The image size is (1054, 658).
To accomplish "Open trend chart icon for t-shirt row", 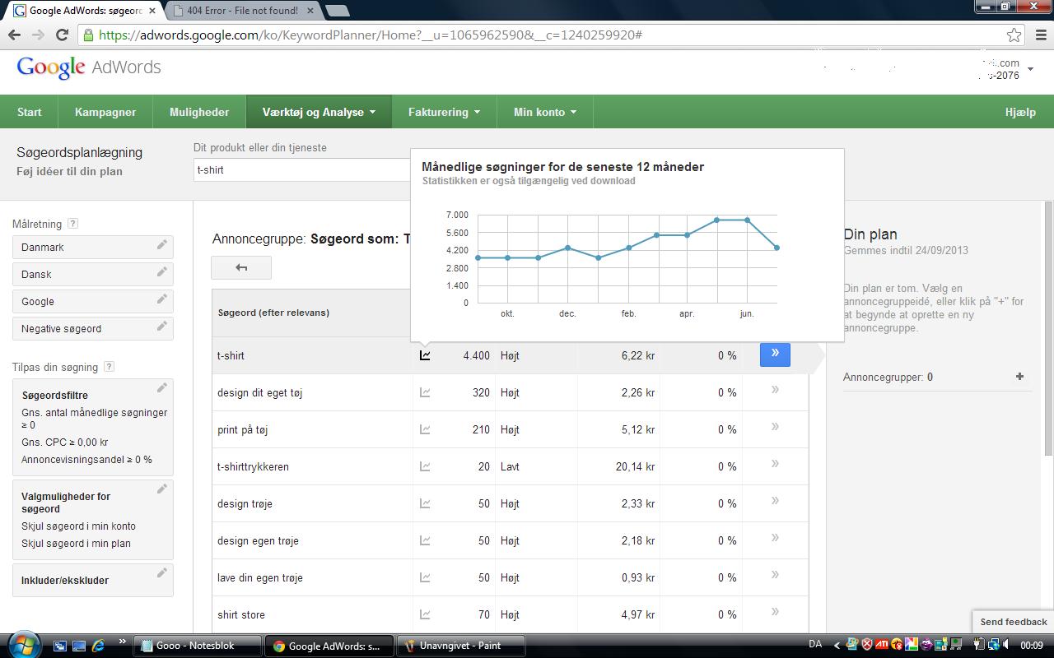I will pos(425,355).
